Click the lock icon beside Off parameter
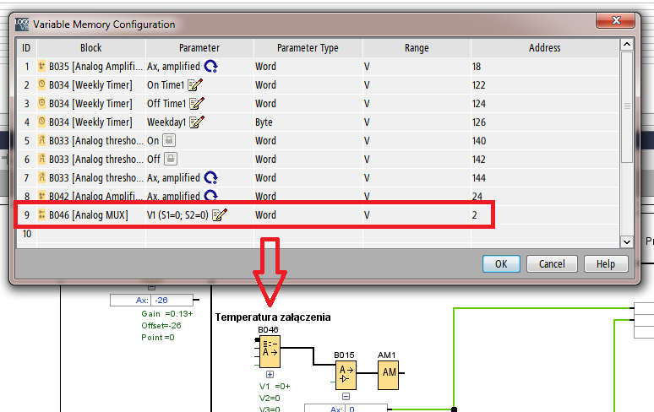 click(171, 159)
